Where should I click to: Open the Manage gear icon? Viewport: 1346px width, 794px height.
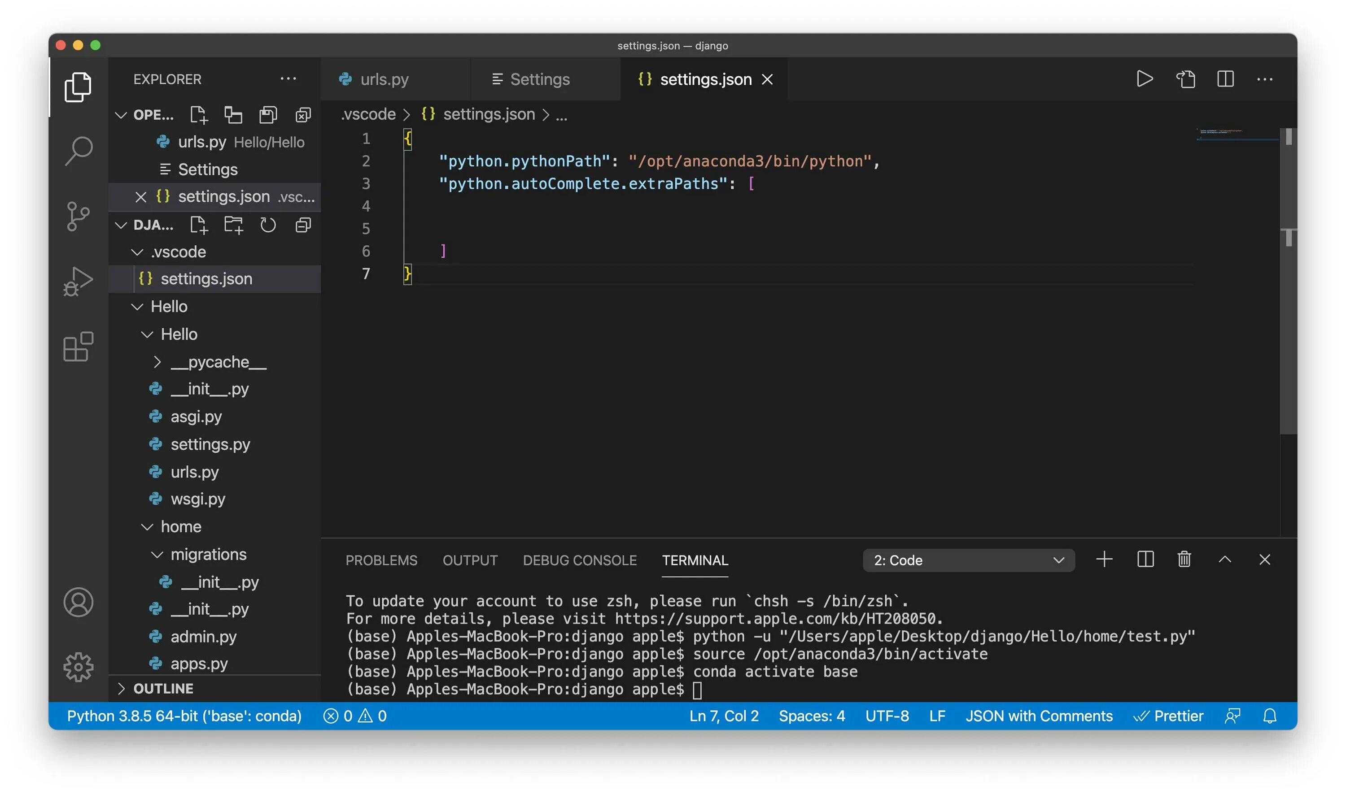click(x=78, y=667)
